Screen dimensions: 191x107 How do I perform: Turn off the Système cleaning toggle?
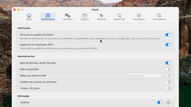point(160,102)
